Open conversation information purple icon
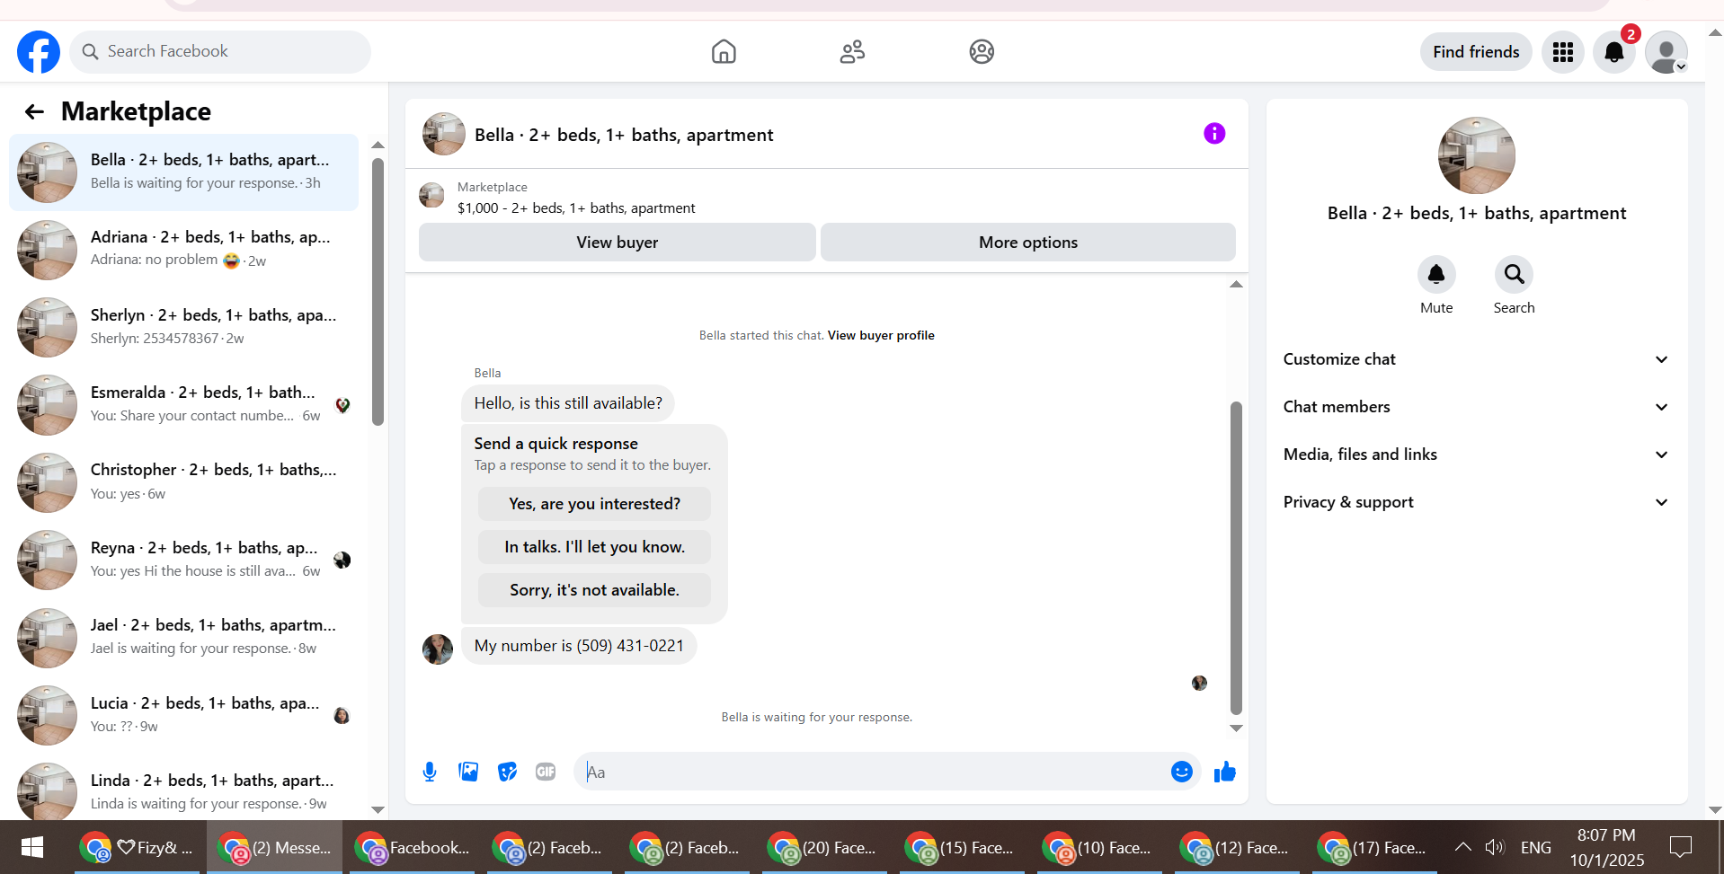Viewport: 1724px width, 874px height. tap(1214, 134)
